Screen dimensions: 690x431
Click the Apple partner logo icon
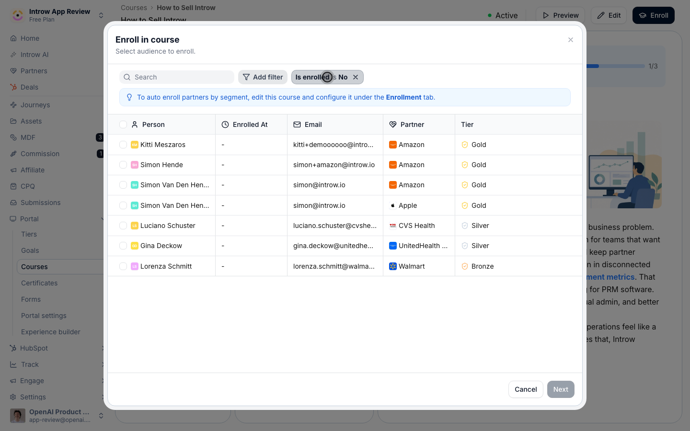[x=393, y=205]
